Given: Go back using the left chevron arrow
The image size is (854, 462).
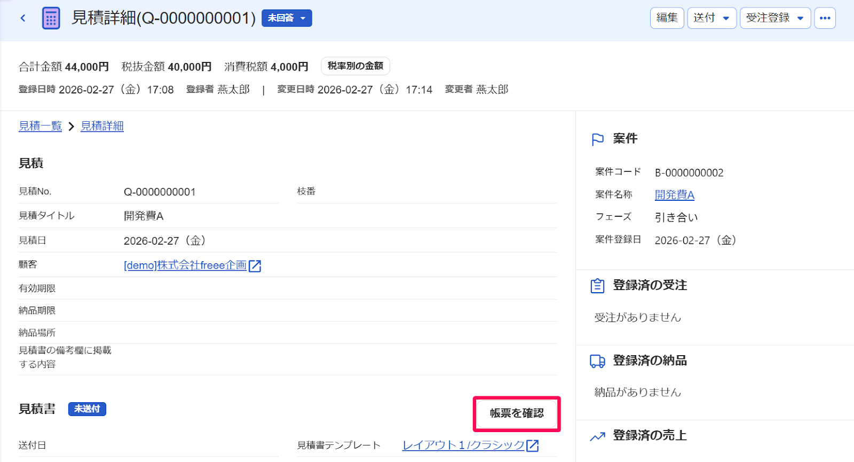Looking at the screenshot, I should click(x=23, y=18).
